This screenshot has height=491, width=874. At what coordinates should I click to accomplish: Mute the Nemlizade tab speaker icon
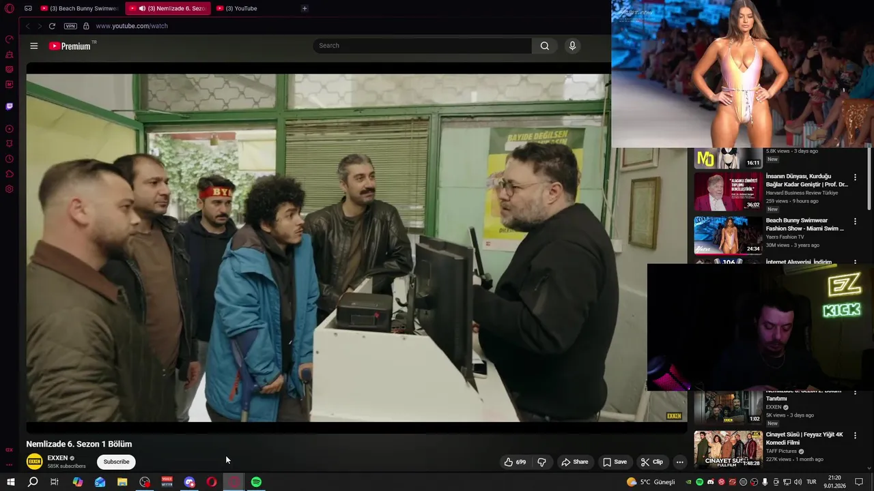tap(142, 8)
